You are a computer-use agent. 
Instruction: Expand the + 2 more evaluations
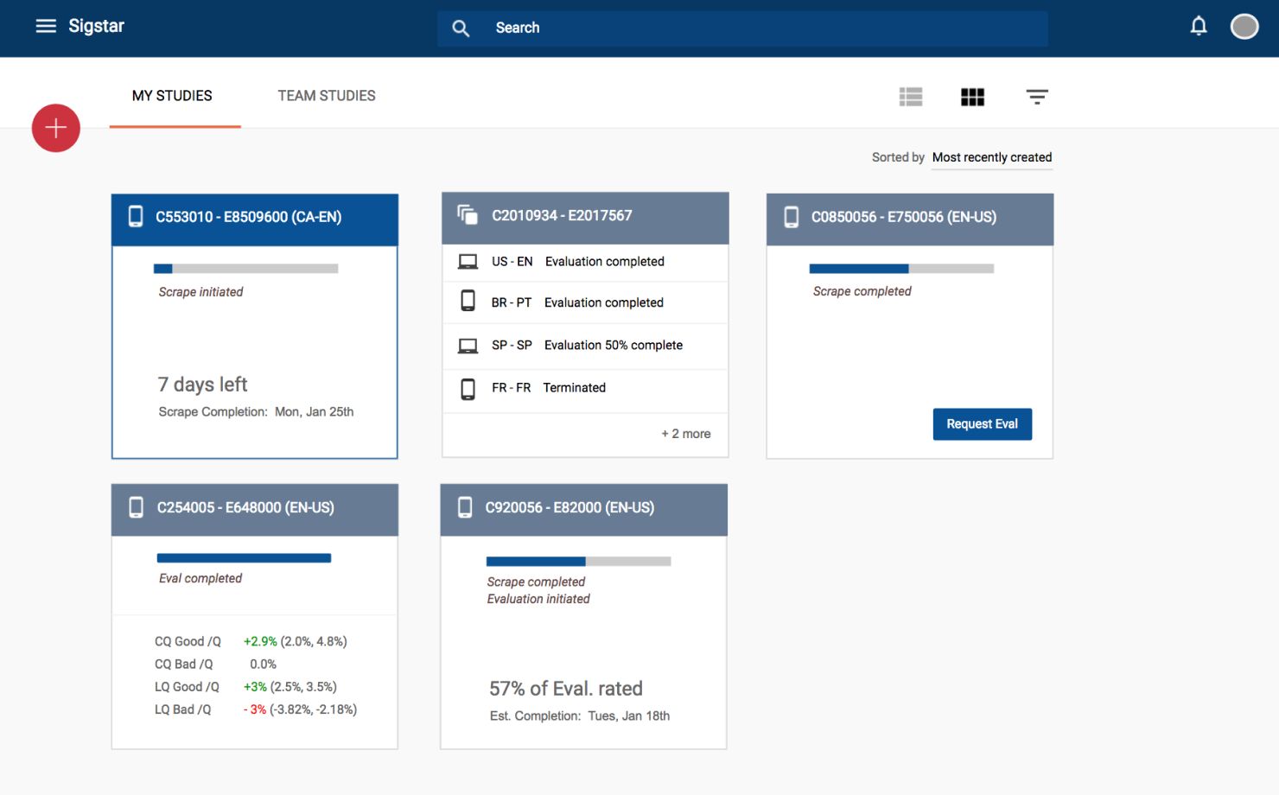click(685, 434)
